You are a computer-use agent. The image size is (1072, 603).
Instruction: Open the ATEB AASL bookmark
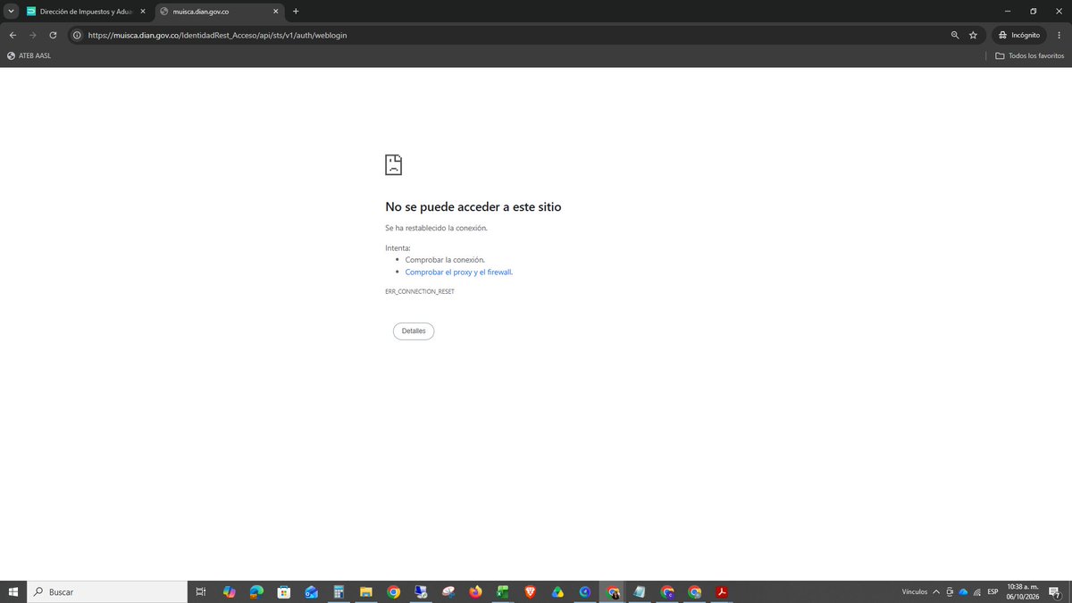pos(29,55)
